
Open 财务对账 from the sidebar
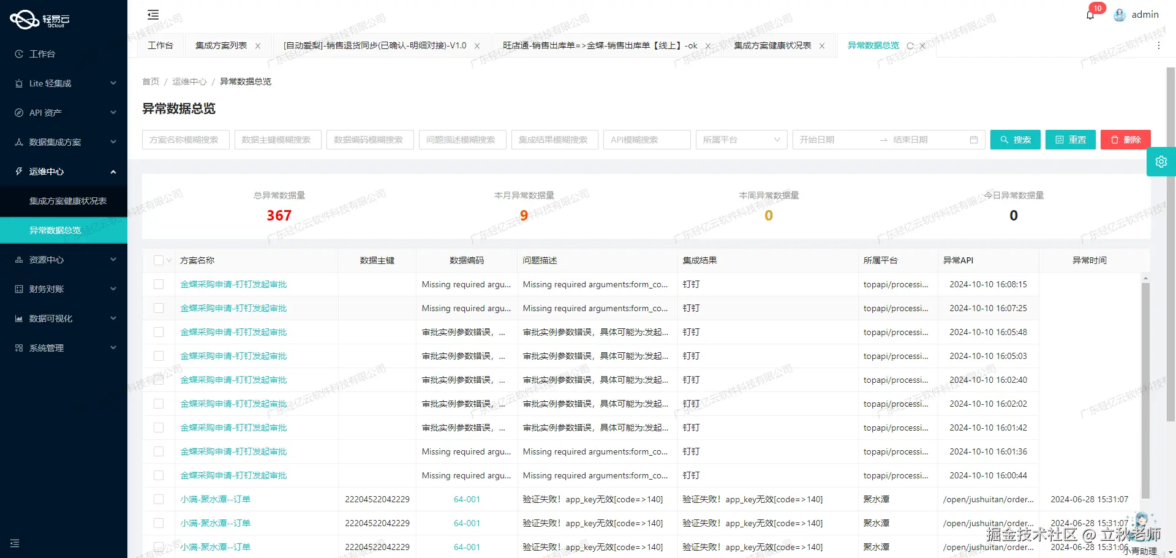(x=46, y=288)
